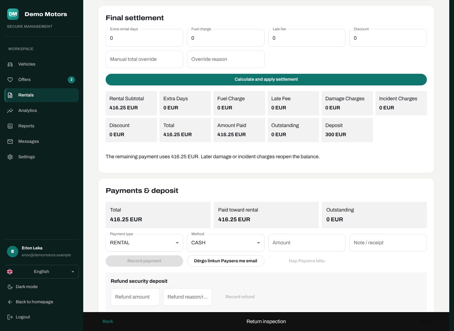The height and width of the screenshot is (331, 454).
Task: Open the Method CASH dropdown
Action: [226, 243]
